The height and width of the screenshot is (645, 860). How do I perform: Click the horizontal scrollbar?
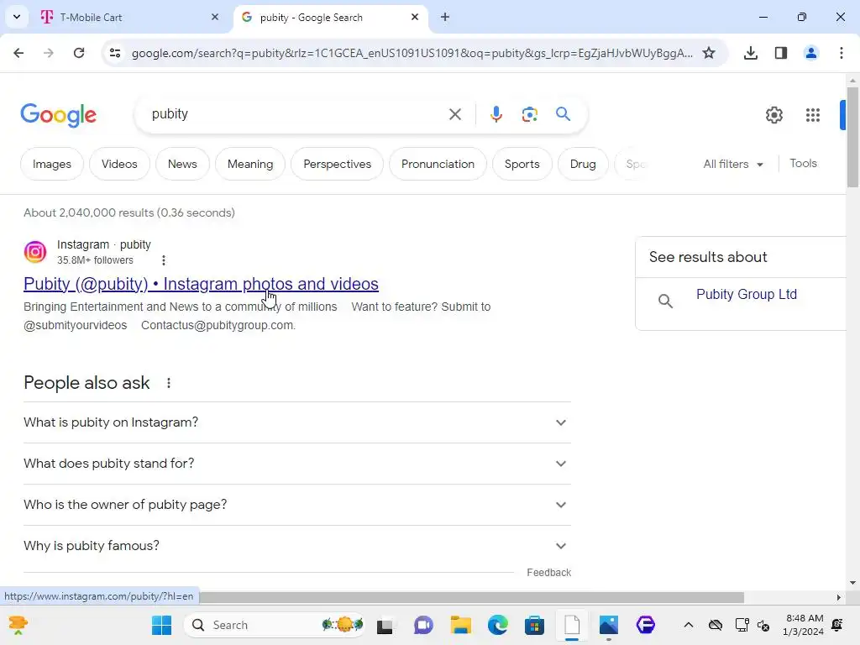click(472, 597)
